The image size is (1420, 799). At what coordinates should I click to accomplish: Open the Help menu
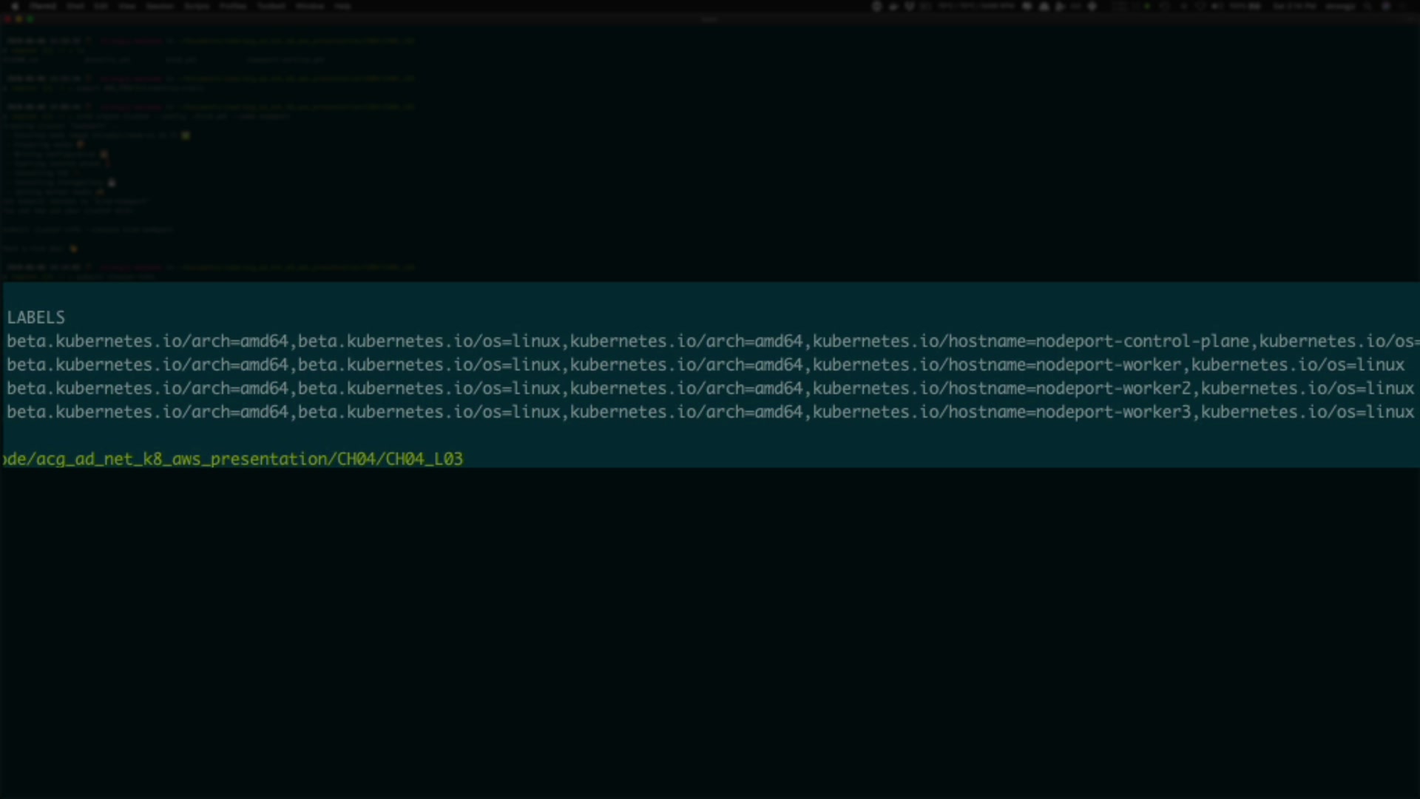click(x=342, y=6)
